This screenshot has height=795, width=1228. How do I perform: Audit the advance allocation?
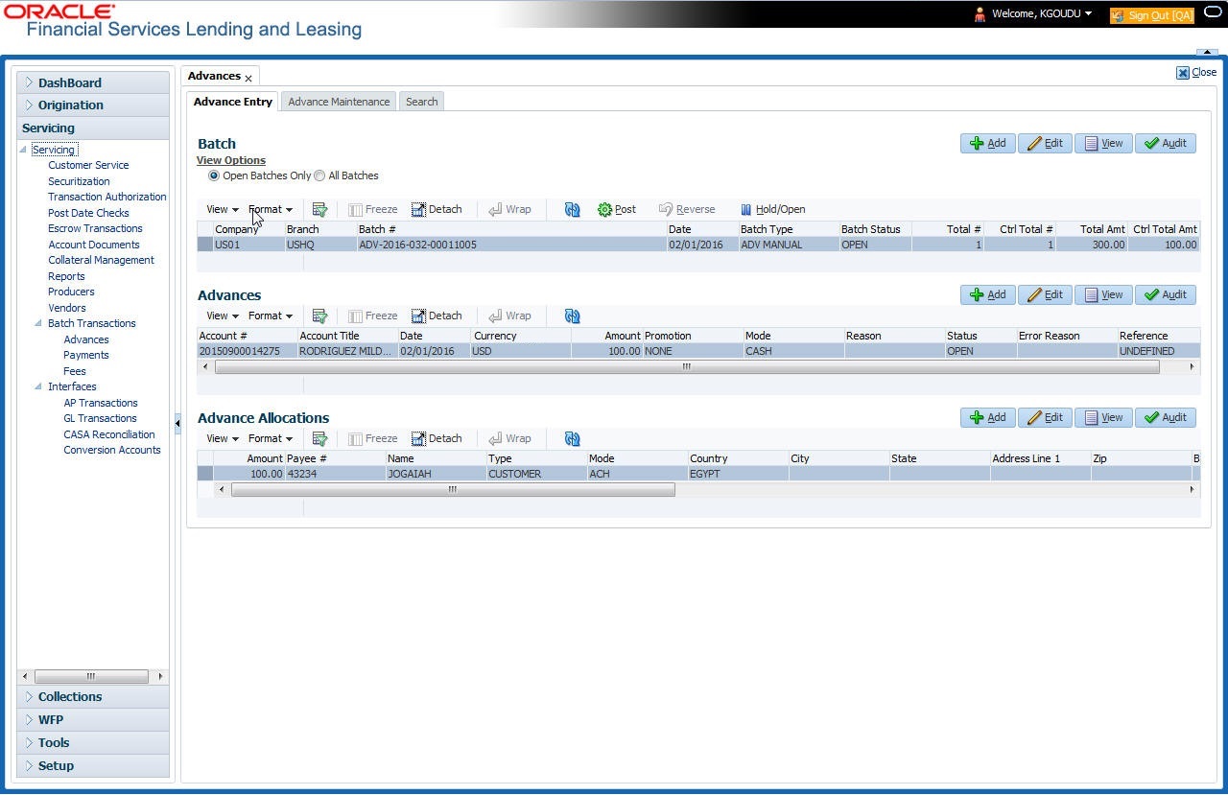(1166, 417)
